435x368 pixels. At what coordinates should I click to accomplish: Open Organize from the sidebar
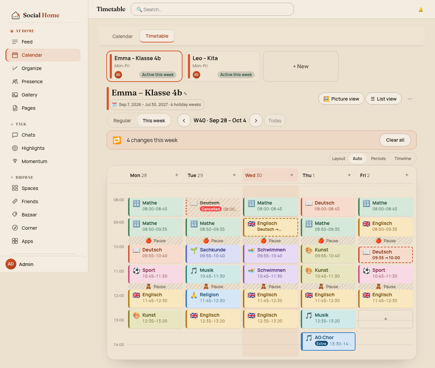coord(43,68)
